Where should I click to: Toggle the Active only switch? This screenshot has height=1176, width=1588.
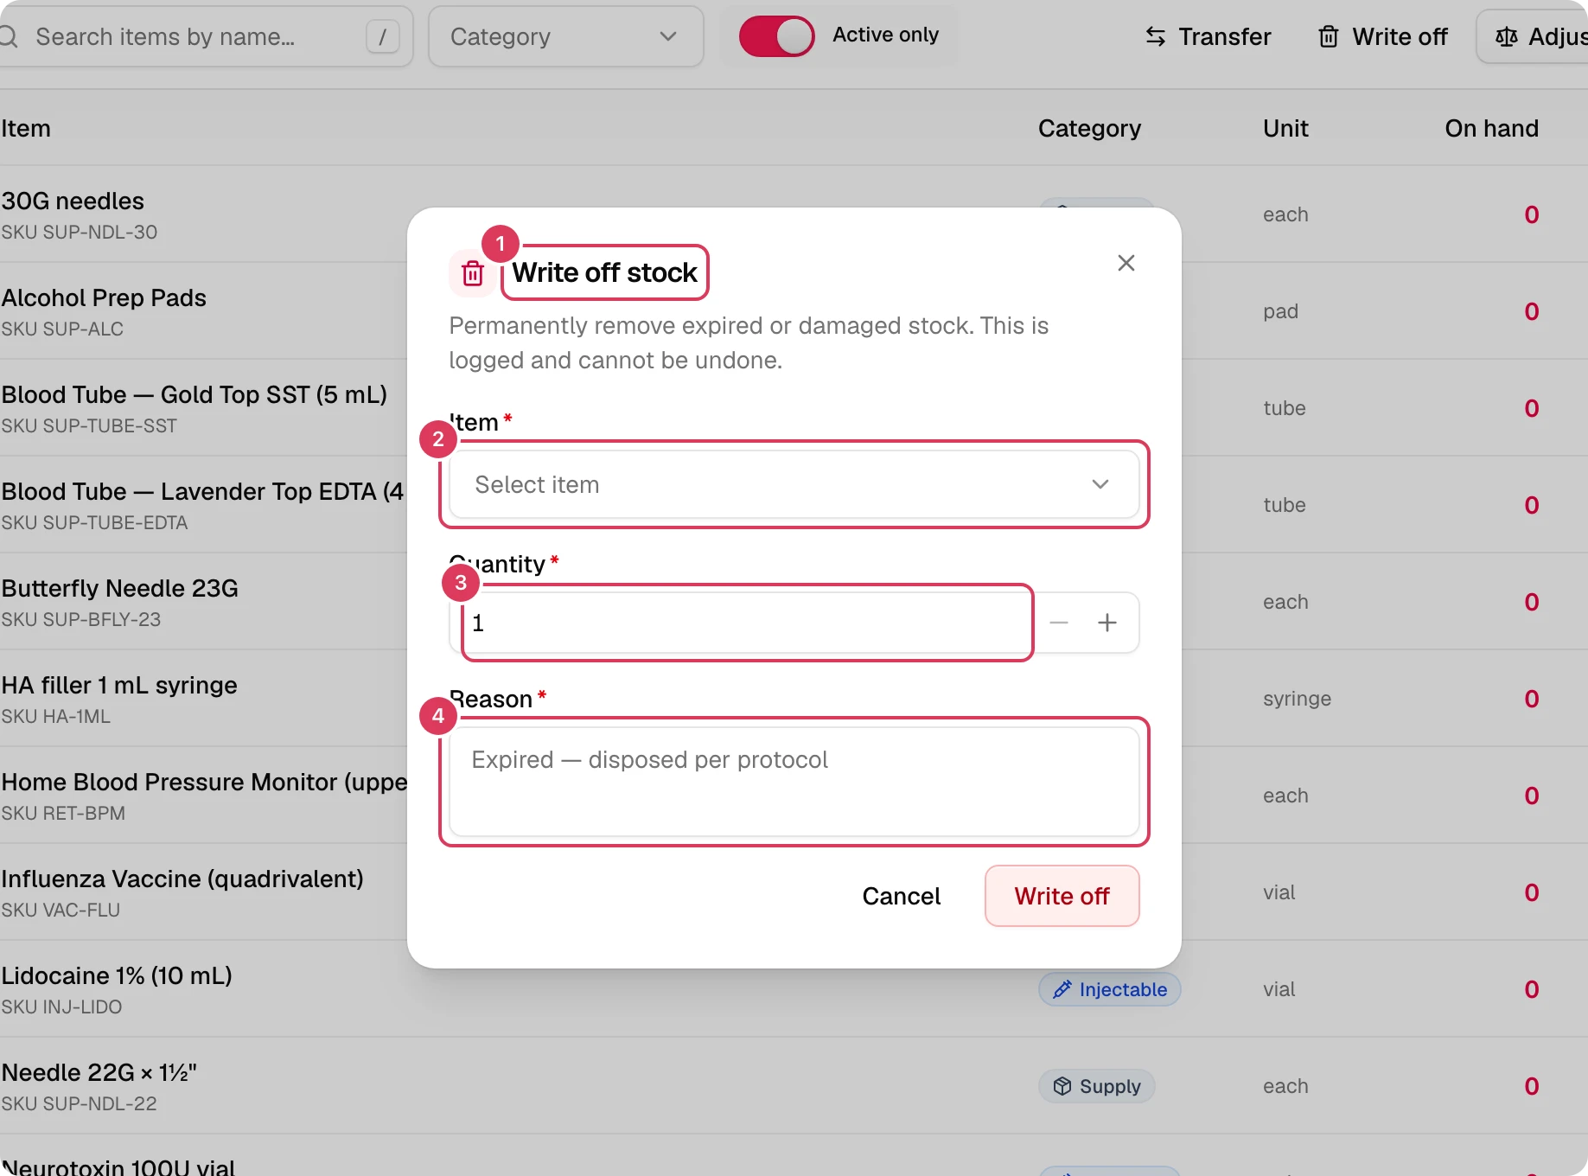pos(776,36)
